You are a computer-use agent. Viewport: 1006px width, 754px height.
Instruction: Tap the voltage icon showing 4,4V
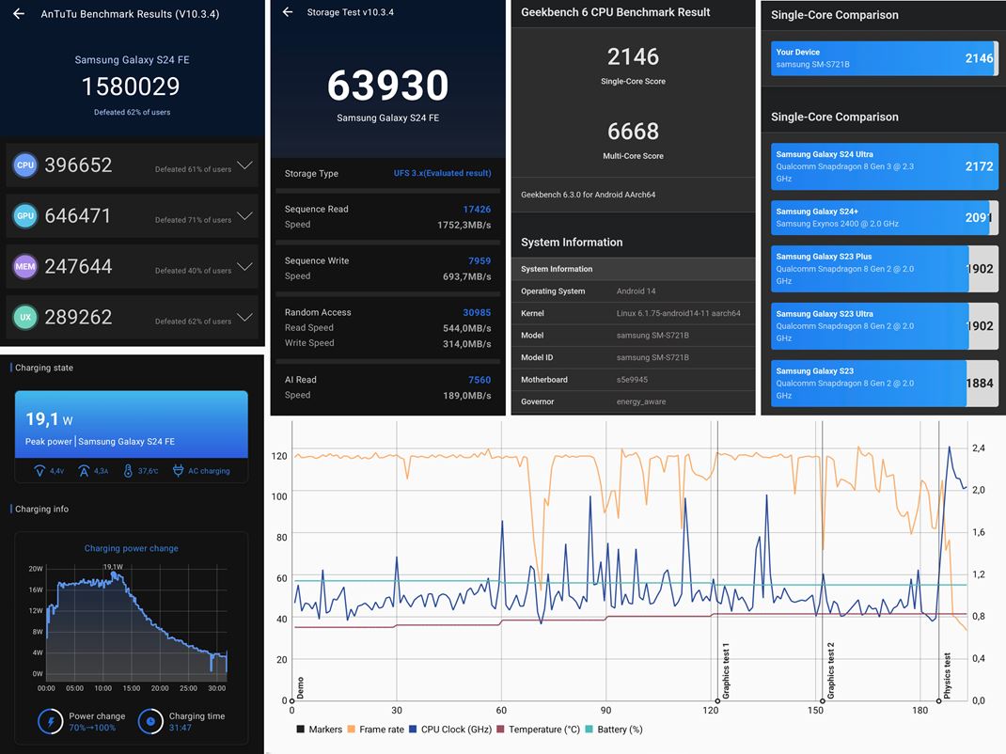click(39, 471)
